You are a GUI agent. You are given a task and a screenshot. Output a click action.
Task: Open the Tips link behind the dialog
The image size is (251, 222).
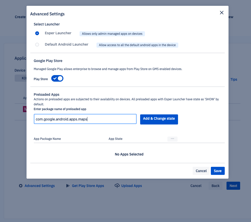[x=234, y=79]
